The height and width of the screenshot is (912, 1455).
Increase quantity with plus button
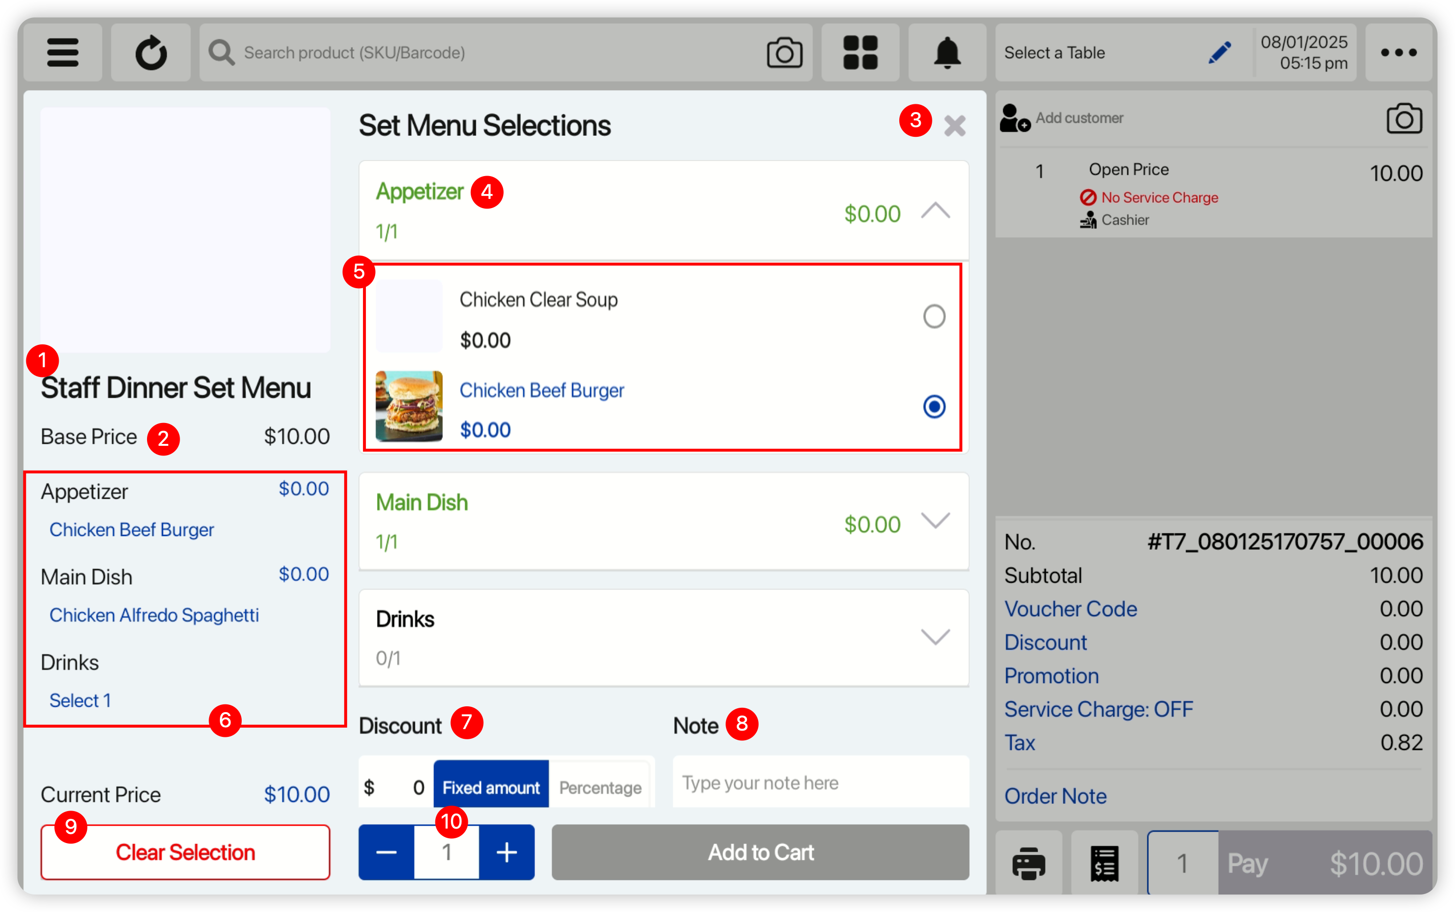click(507, 852)
